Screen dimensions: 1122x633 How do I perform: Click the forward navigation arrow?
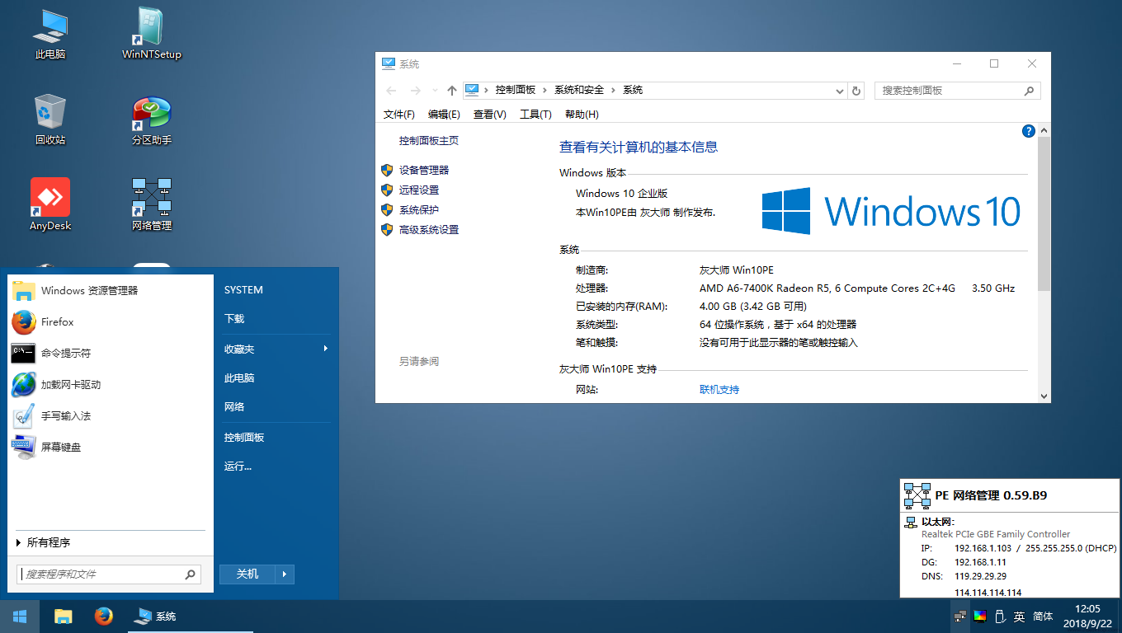pos(416,91)
